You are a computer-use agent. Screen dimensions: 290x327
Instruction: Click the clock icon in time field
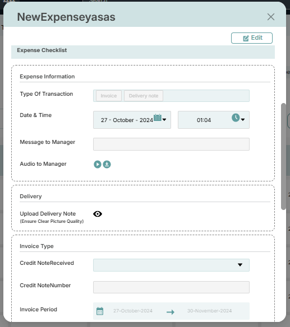coord(236,118)
